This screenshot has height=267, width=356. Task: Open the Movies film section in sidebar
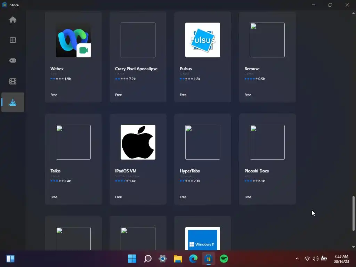13,81
